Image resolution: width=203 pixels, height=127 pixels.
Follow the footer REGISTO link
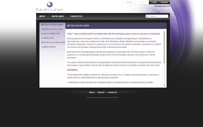pos(101,93)
